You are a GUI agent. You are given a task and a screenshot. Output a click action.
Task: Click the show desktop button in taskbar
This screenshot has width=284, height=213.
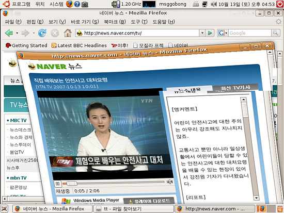coord(4,209)
